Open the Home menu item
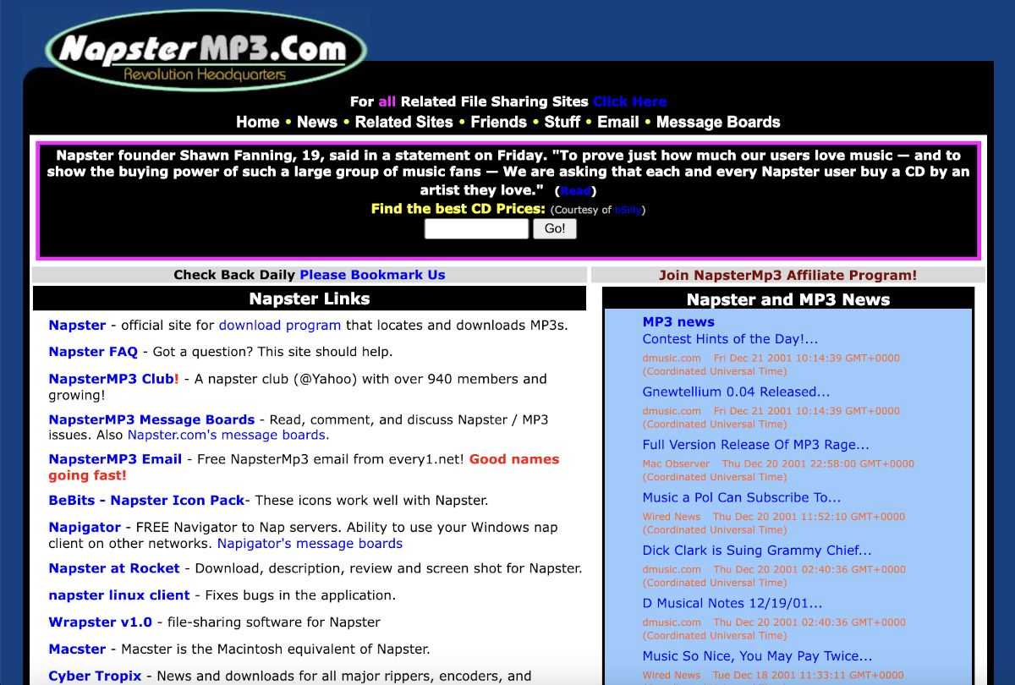The image size is (1015, 685). coord(257,122)
